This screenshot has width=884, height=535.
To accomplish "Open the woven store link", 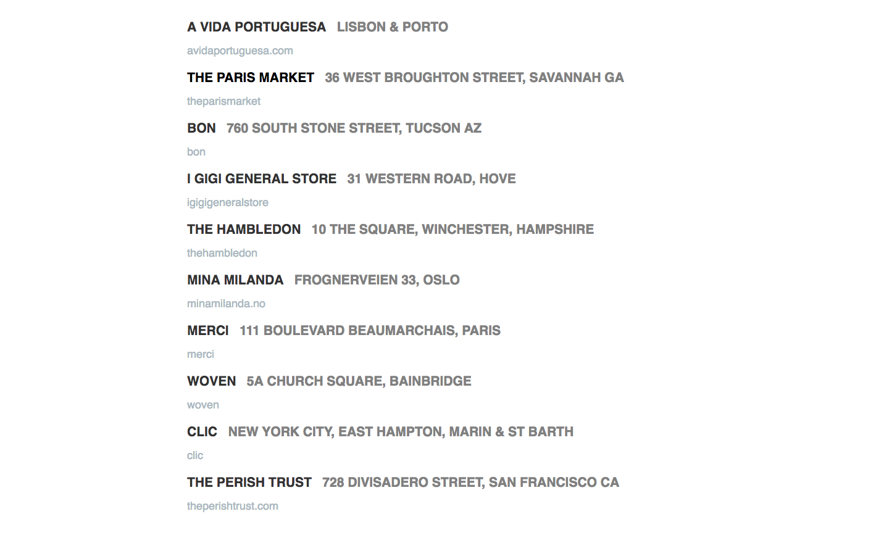I will [x=203, y=405].
